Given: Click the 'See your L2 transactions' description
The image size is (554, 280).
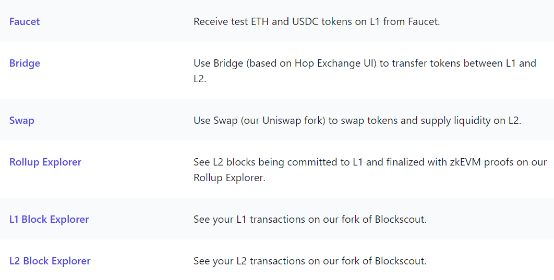Looking at the screenshot, I should (309, 261).
